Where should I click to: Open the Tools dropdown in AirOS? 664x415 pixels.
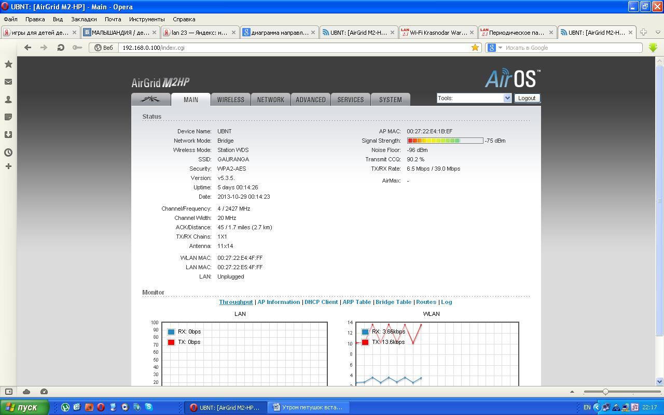coord(474,98)
